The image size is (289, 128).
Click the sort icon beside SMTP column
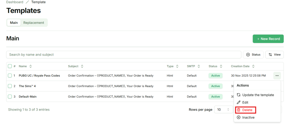[x=199, y=66]
